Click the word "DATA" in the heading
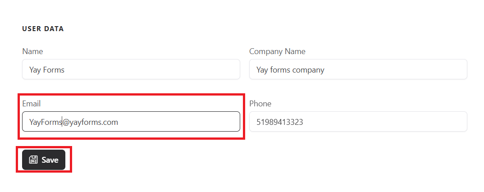The width and height of the screenshot is (484, 192). pos(54,29)
